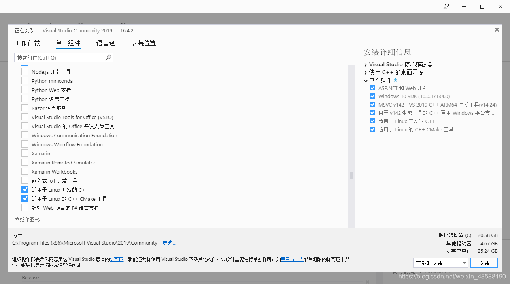Click the 系统驱动器 (C) 20.58 GB entry
The height and width of the screenshot is (284, 510).
pyautogui.click(x=468, y=235)
